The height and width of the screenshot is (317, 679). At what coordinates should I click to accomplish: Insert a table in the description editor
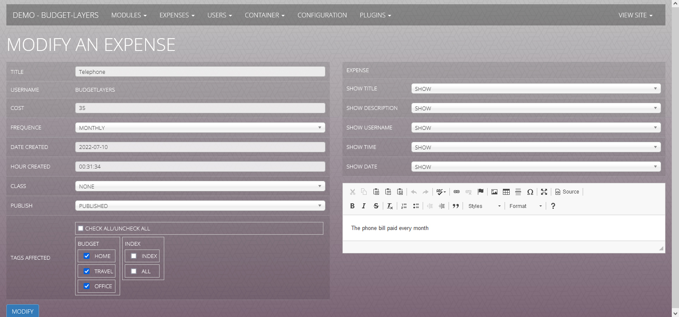pos(506,192)
